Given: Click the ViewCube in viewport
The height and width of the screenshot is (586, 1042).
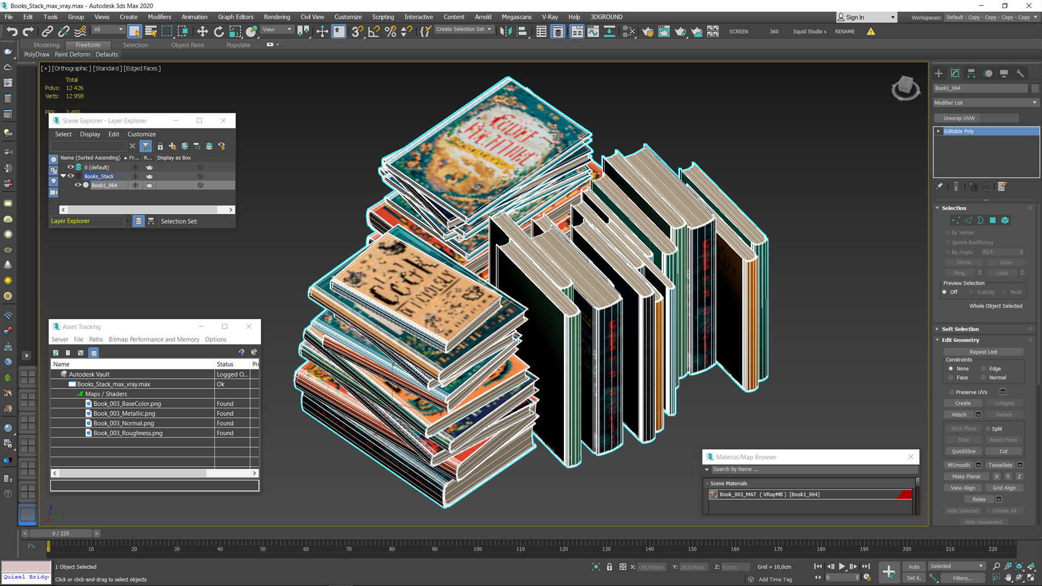Looking at the screenshot, I should (905, 88).
